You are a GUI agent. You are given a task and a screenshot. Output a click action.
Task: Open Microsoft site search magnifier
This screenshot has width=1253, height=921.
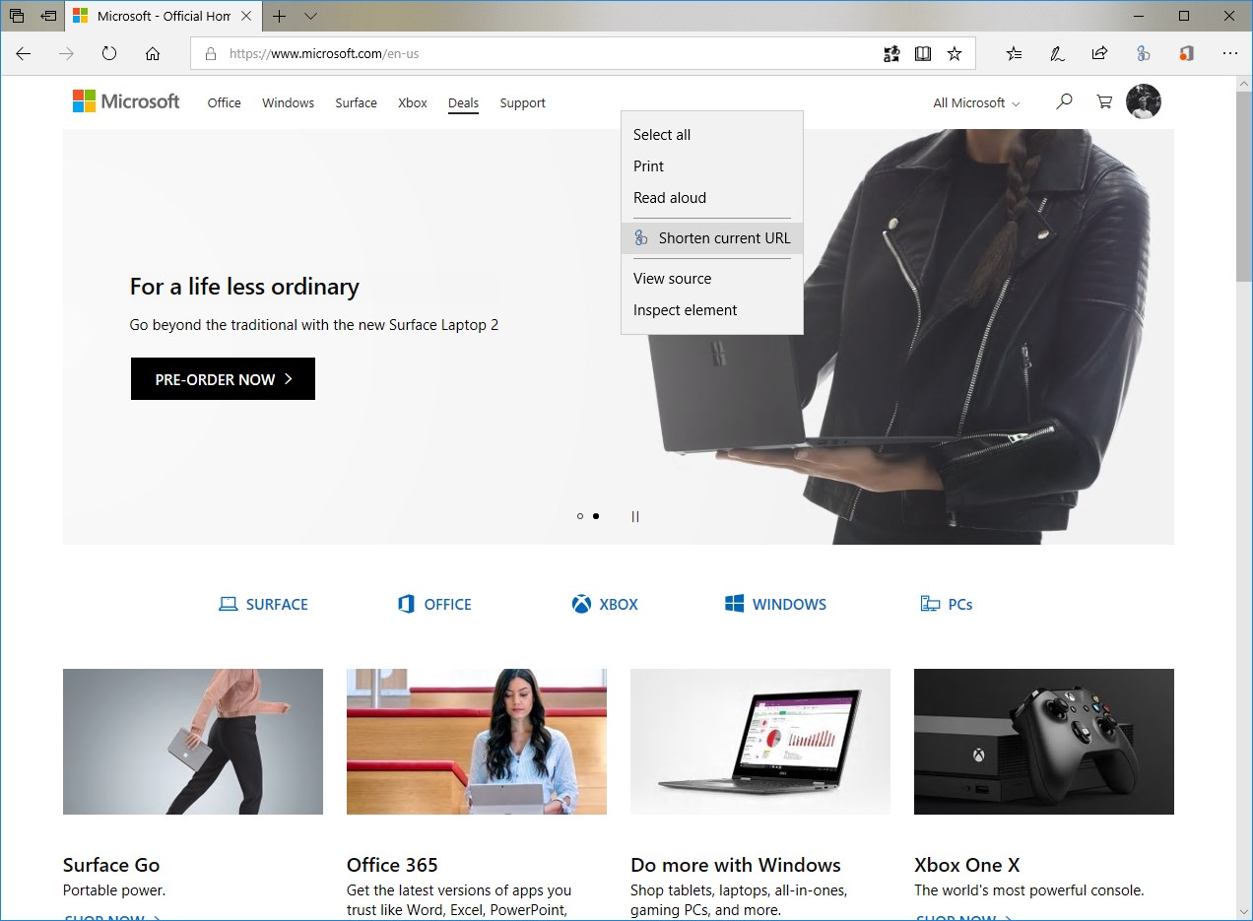(1064, 101)
